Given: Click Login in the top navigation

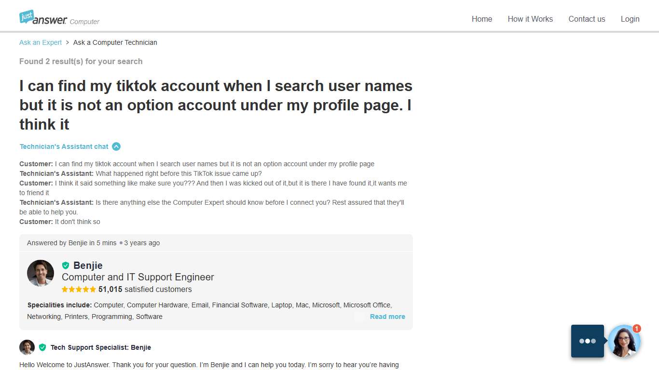Looking at the screenshot, I should [x=630, y=19].
